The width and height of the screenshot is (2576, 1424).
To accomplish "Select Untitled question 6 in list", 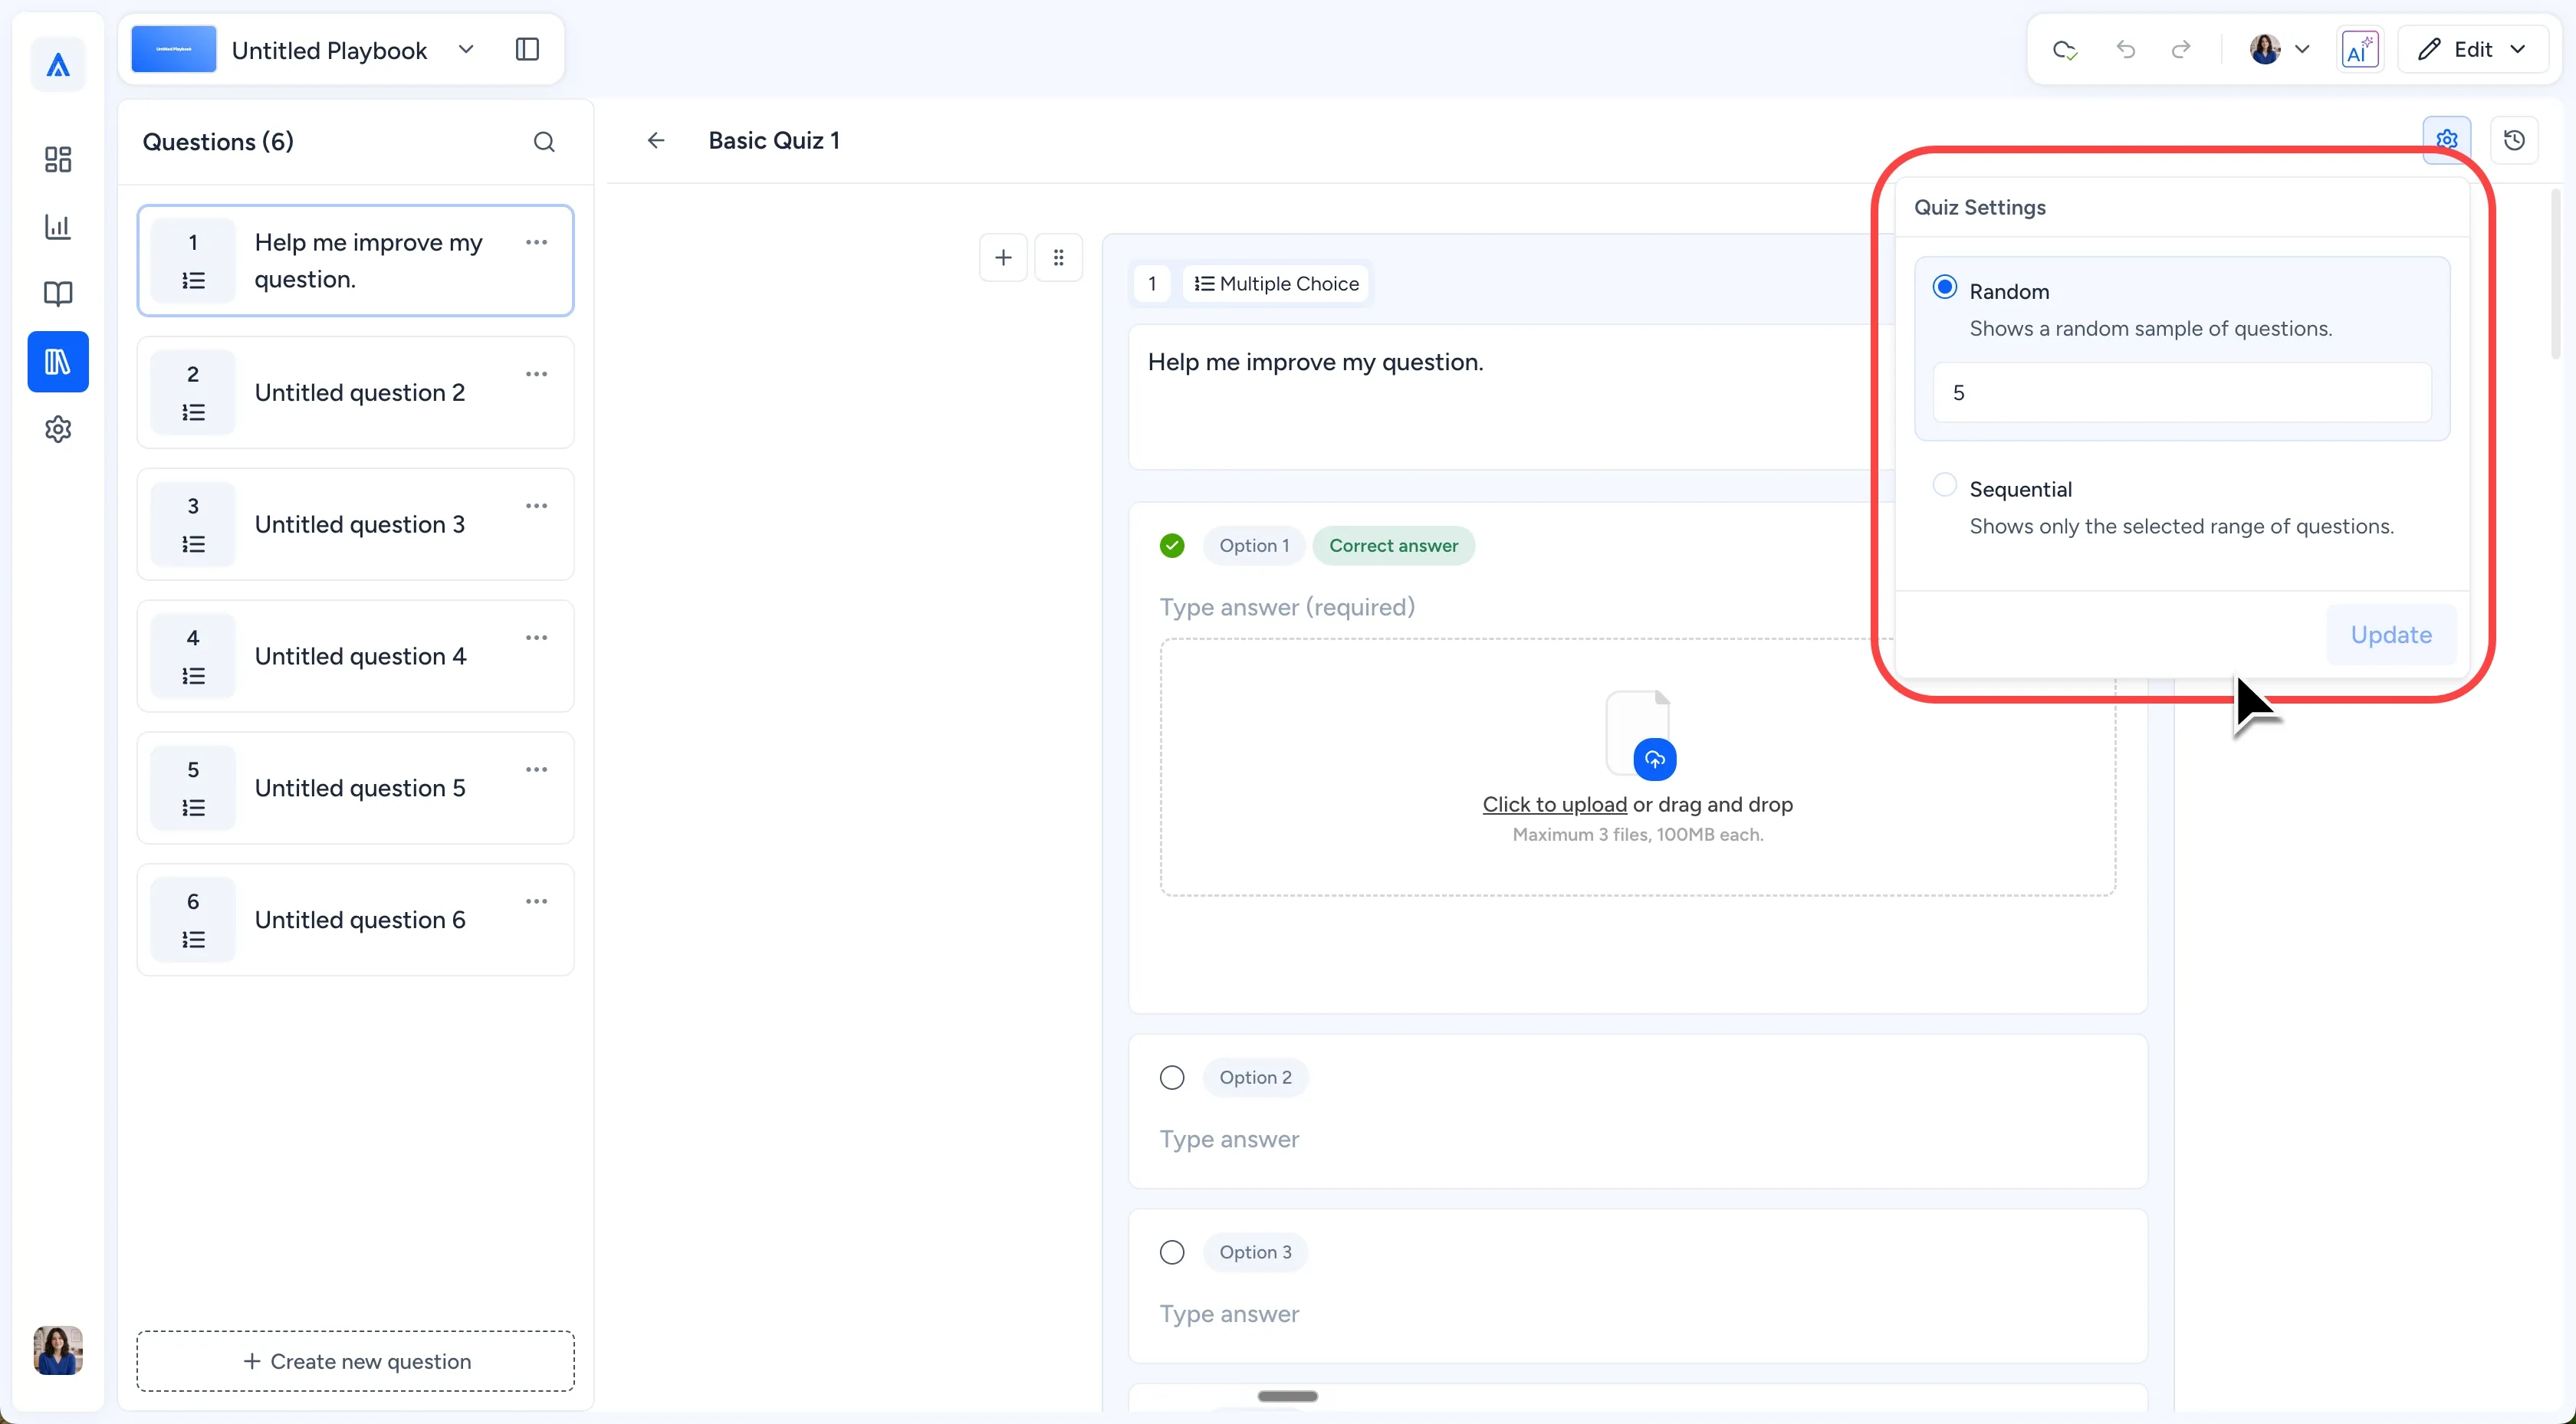I will [x=355, y=920].
